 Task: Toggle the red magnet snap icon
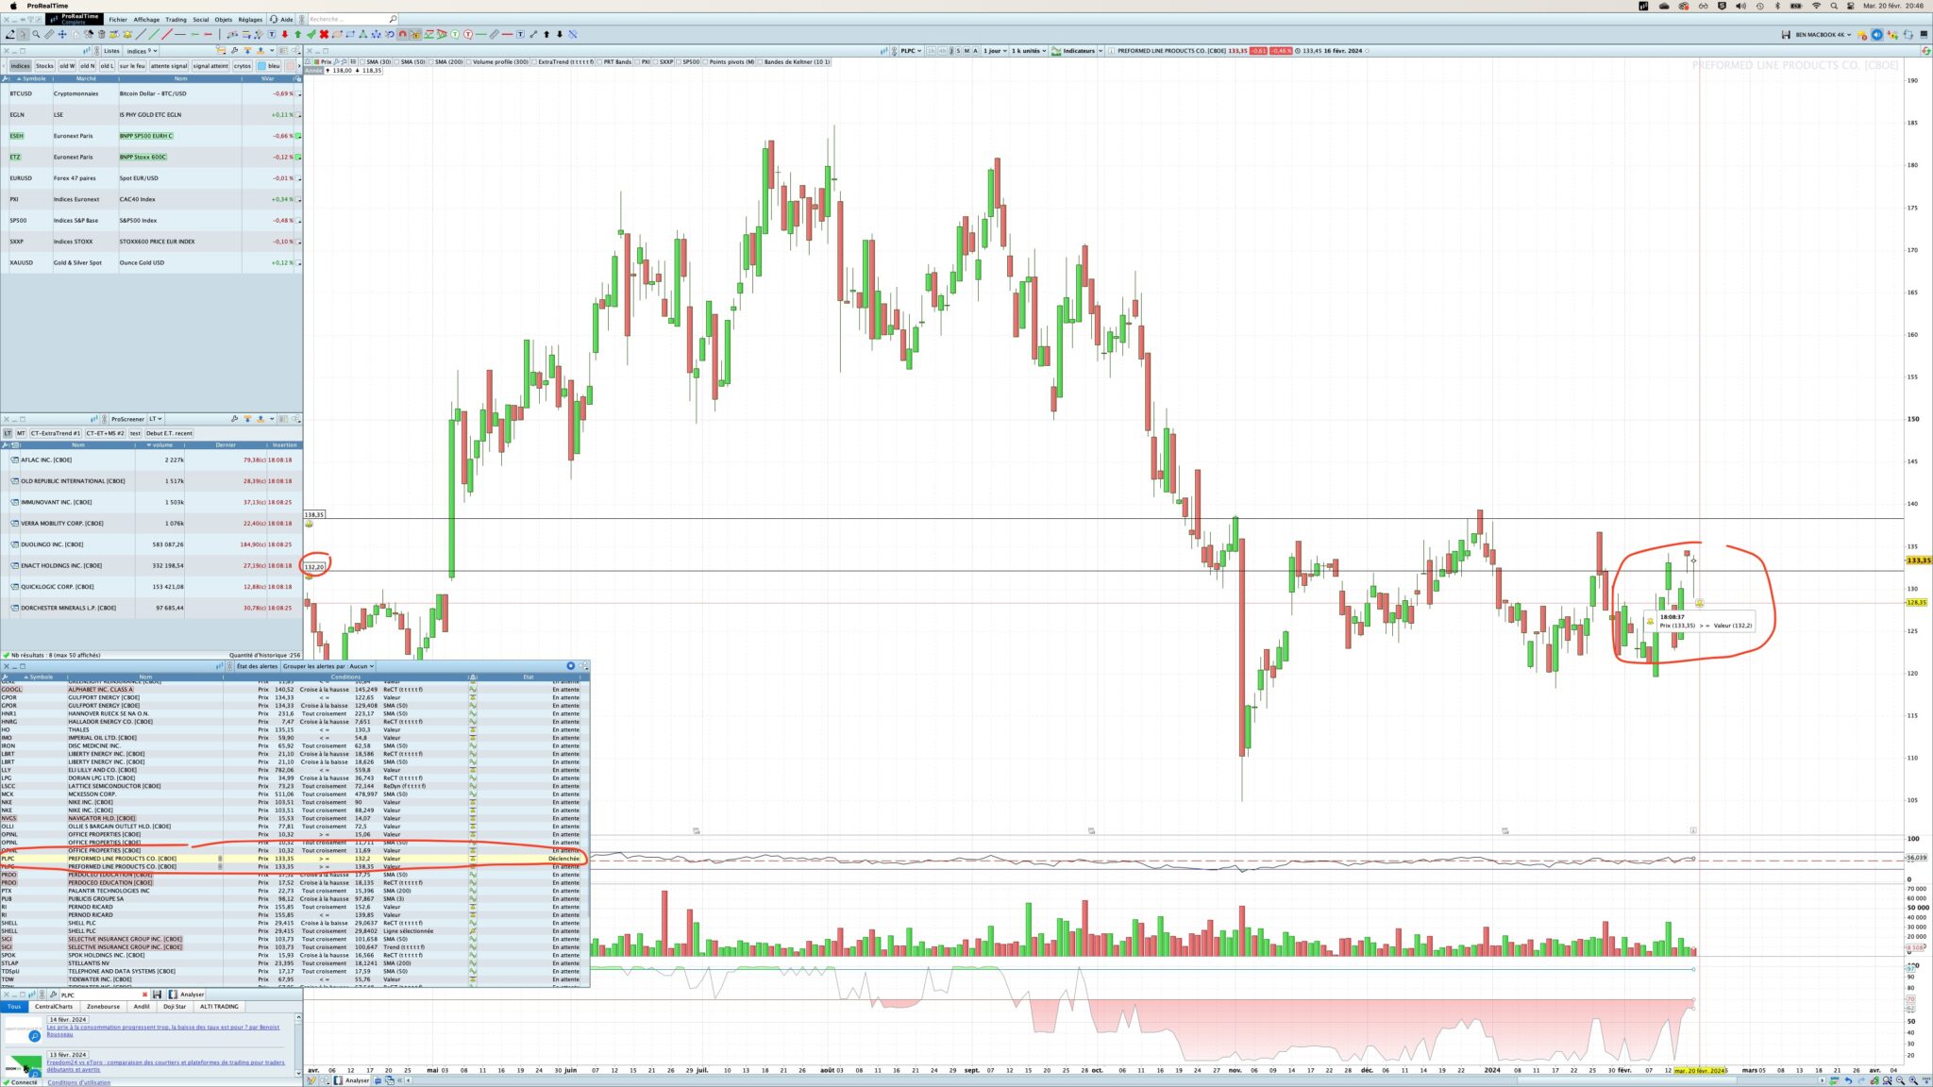click(402, 34)
